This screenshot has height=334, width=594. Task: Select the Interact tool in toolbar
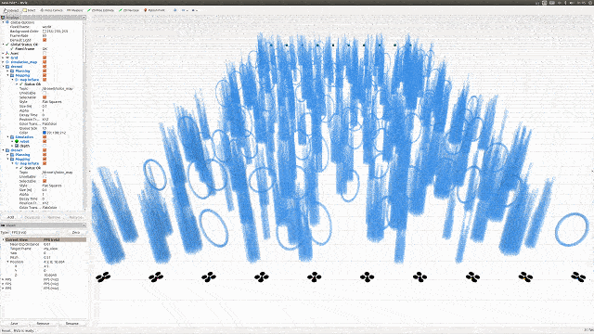tap(11, 10)
